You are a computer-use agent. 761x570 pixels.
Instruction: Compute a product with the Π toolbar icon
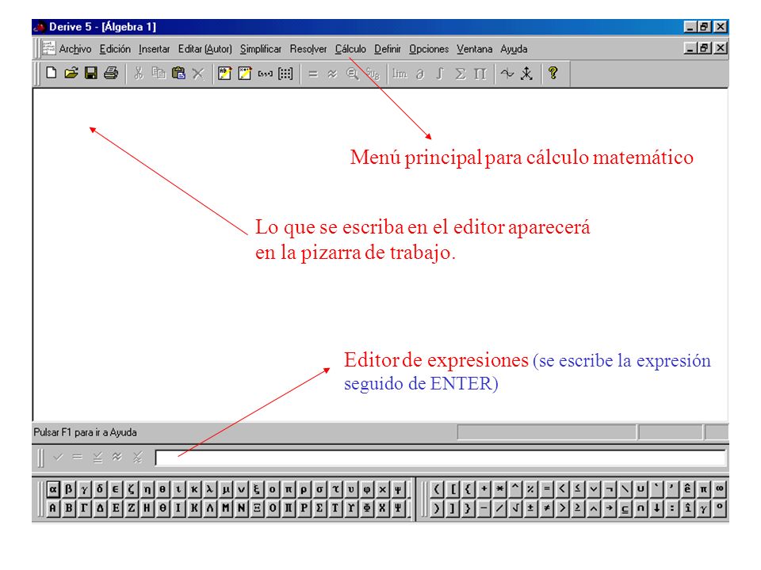tap(480, 74)
